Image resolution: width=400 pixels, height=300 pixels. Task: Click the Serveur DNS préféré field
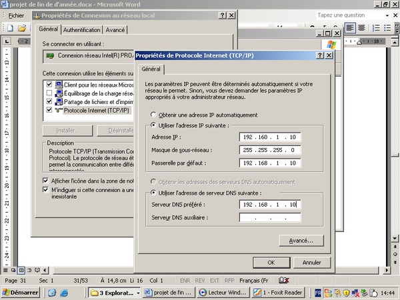[x=270, y=205]
